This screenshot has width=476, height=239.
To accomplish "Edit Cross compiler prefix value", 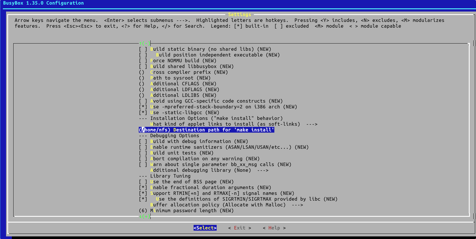I will (x=183, y=72).
